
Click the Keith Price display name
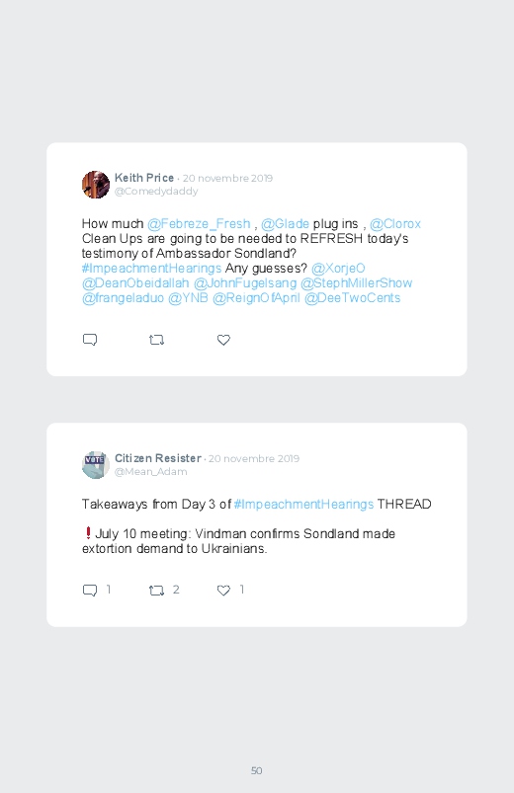[144, 178]
